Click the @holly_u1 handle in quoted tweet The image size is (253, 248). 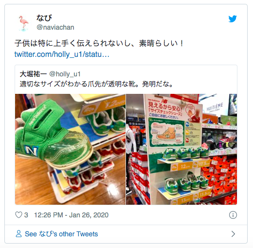pyautogui.click(x=65, y=74)
